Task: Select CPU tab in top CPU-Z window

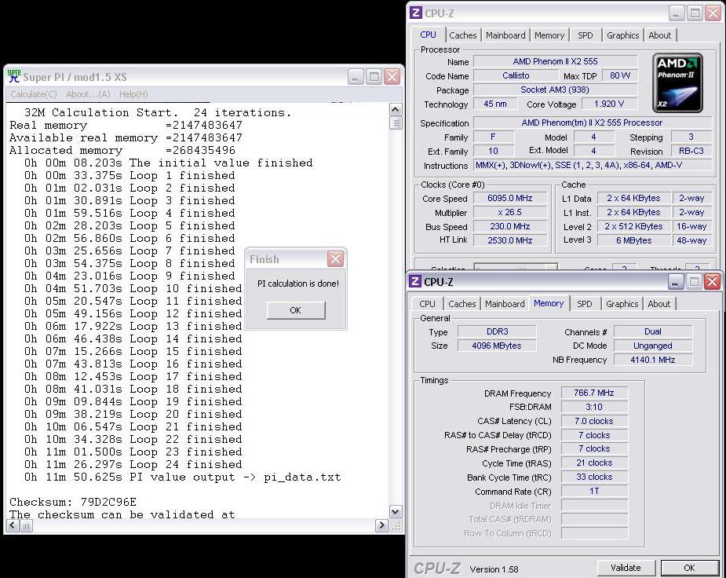Action: (428, 35)
